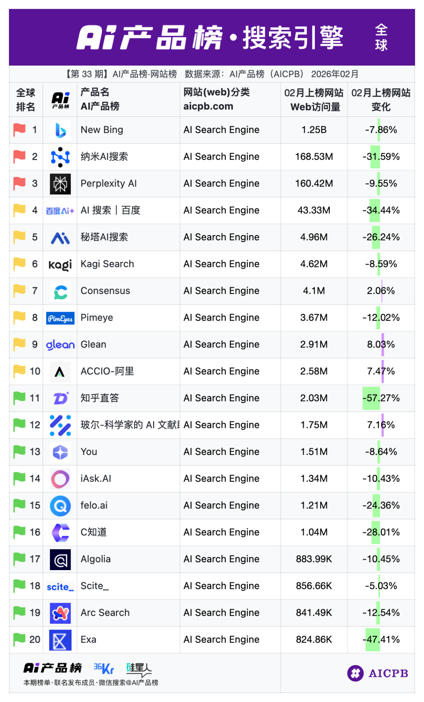
Task: Click the Glean logo
Action: pyautogui.click(x=60, y=345)
